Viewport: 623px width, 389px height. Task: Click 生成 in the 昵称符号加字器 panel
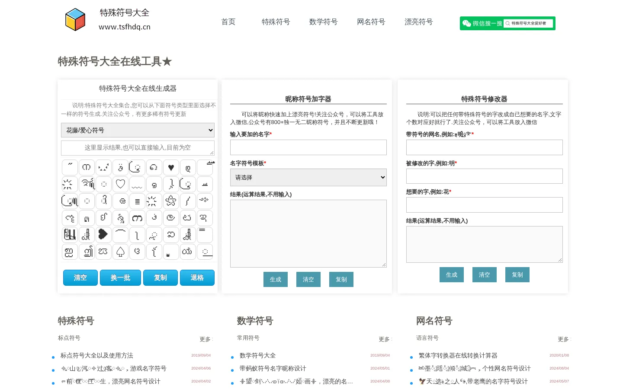click(276, 280)
